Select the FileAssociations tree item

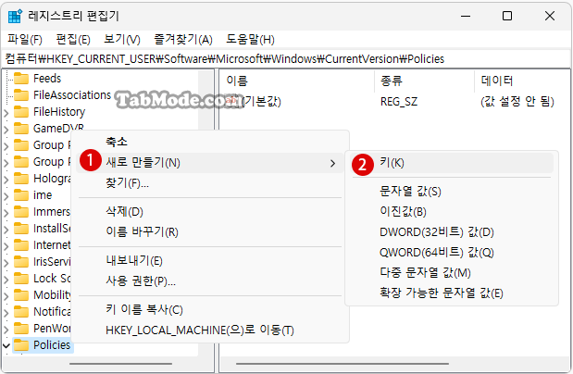[72, 95]
